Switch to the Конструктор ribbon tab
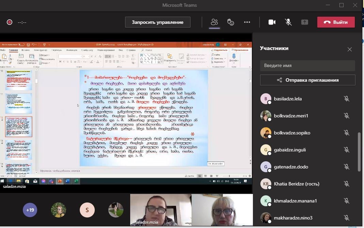This screenshot has width=364, height=228. tap(41, 50)
